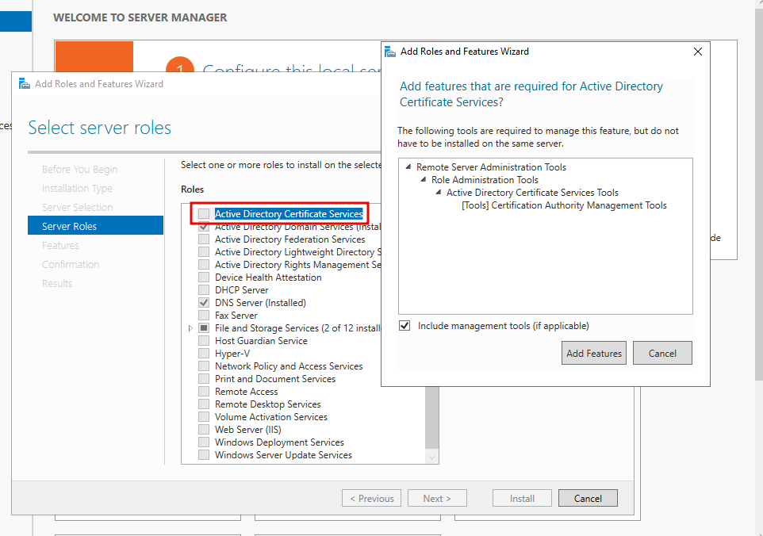Check Active Directory Certificate Services role
Screen dimensions: 763x536
204,213
